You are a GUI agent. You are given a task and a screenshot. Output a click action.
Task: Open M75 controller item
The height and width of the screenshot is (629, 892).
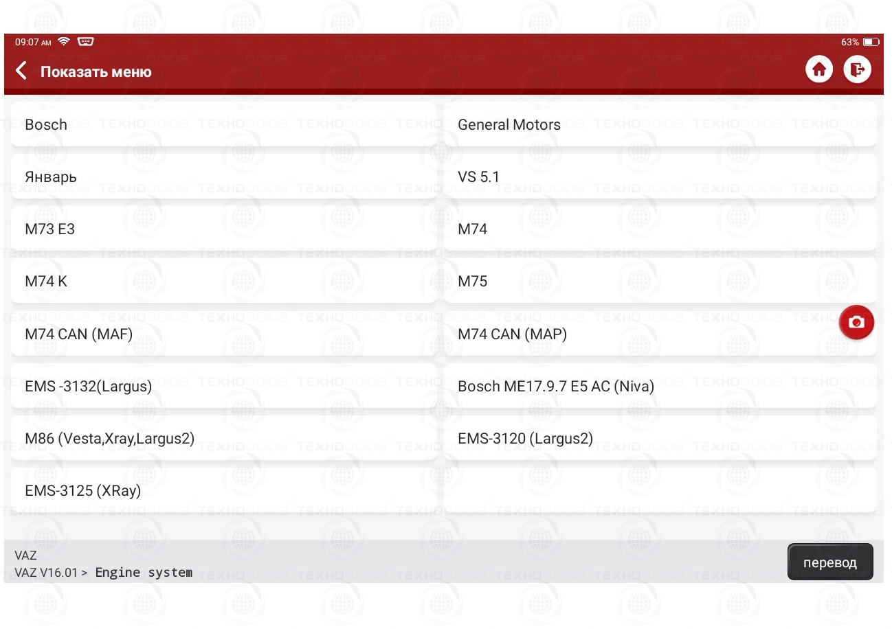pos(660,282)
